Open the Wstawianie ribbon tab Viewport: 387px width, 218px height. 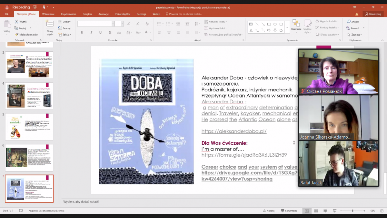click(x=48, y=14)
